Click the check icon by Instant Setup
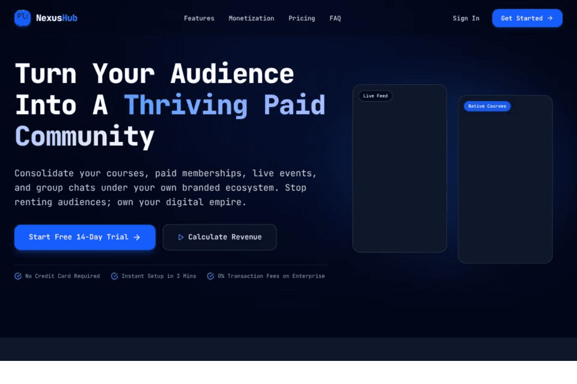 click(x=114, y=276)
